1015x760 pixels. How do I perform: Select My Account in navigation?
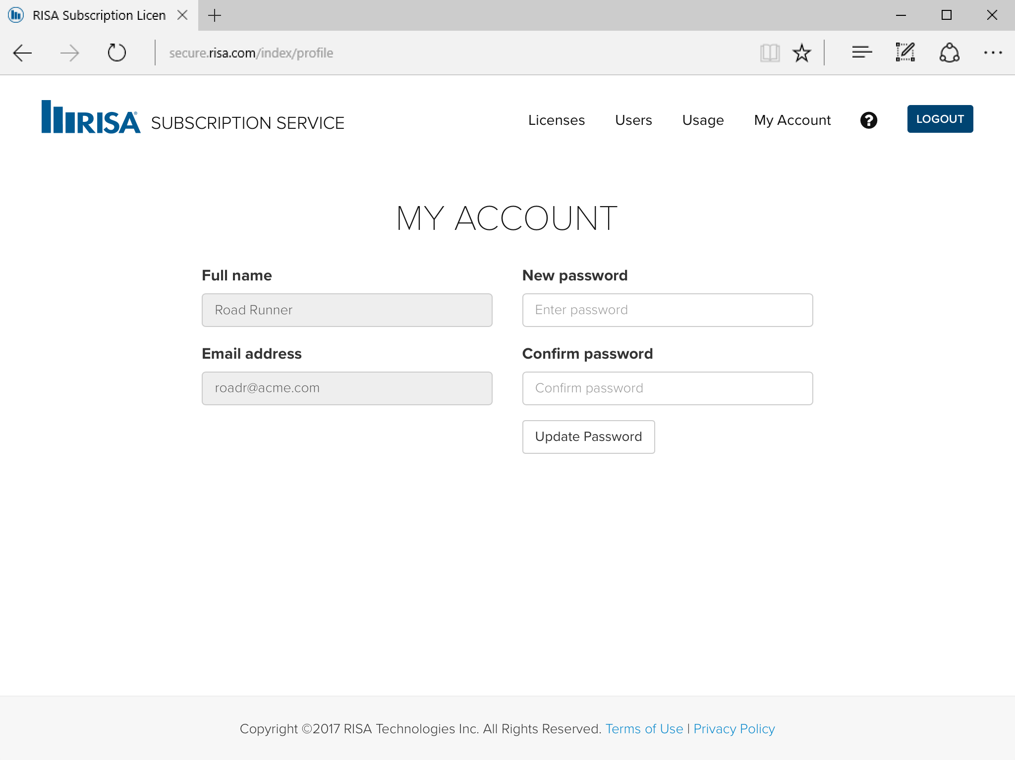pyautogui.click(x=792, y=120)
